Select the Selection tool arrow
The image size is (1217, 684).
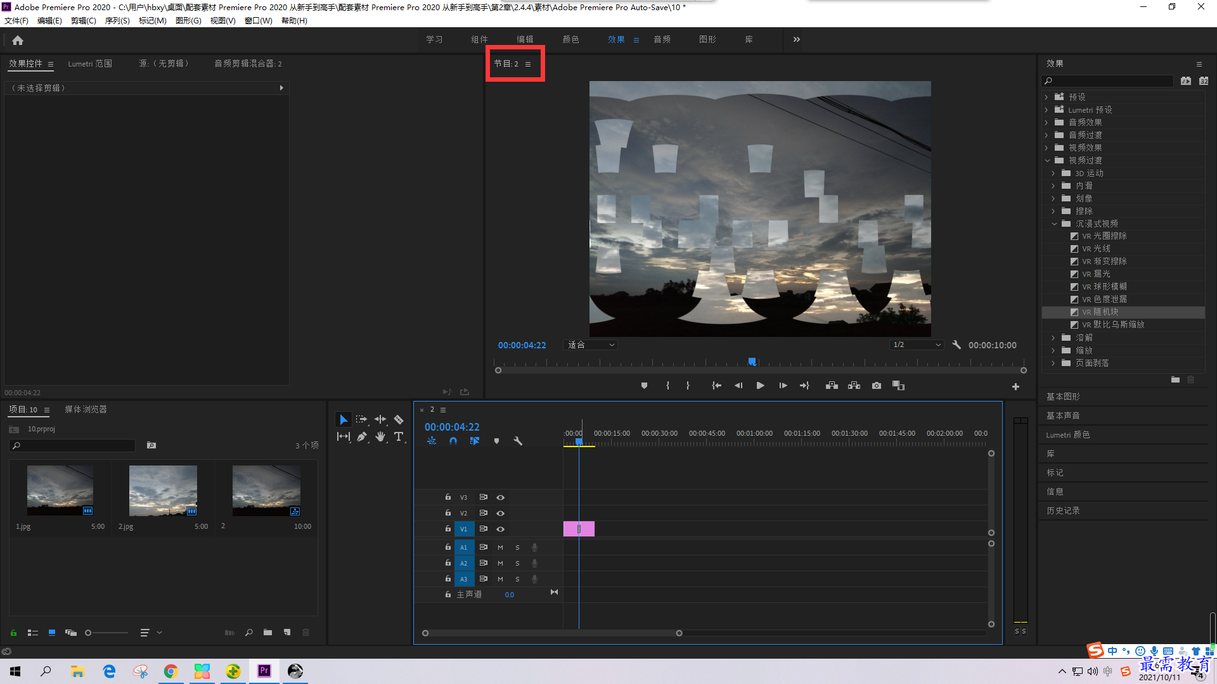pyautogui.click(x=343, y=419)
